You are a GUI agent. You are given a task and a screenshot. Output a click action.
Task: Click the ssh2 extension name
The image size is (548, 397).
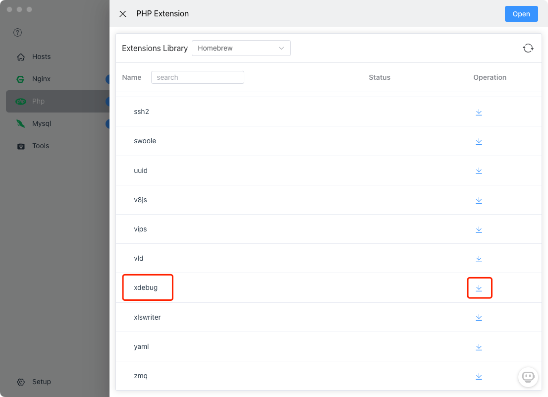pyautogui.click(x=142, y=112)
